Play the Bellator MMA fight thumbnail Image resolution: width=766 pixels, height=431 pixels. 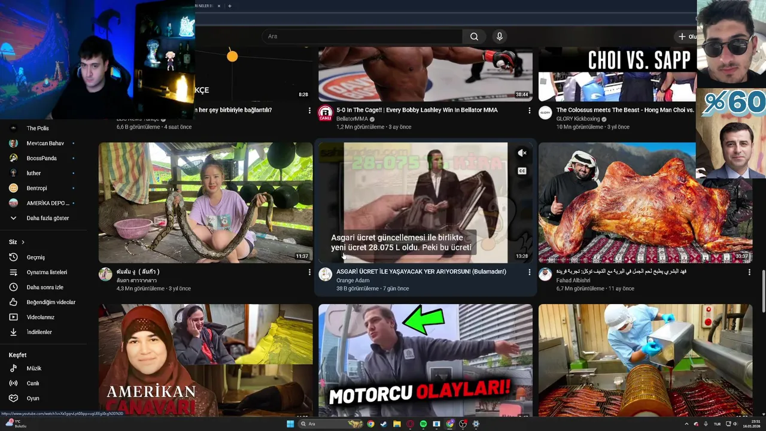[x=425, y=75]
